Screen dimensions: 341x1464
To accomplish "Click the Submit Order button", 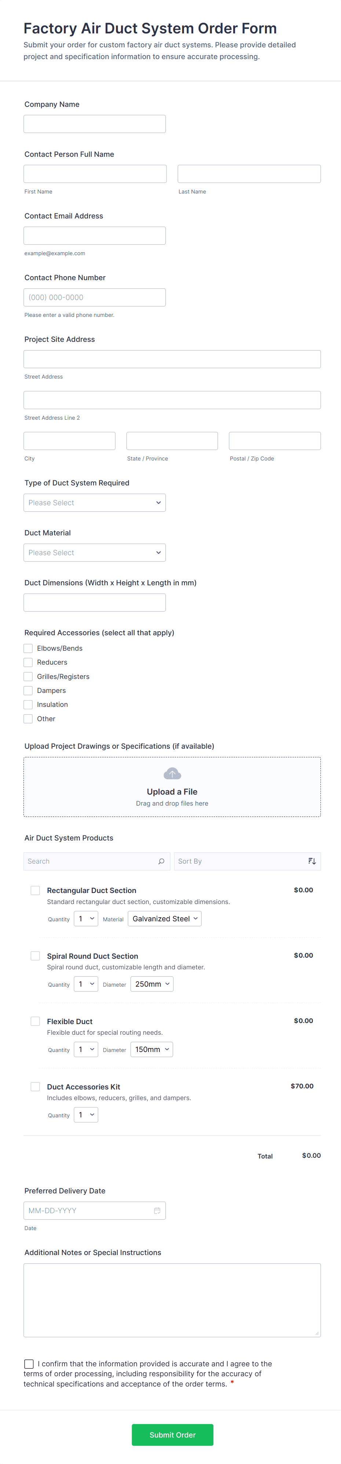I will [172, 1435].
